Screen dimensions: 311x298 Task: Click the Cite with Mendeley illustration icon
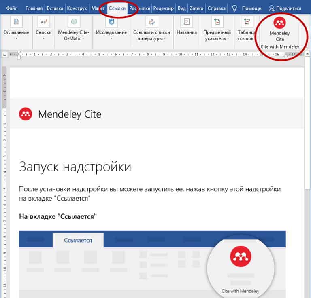coord(241,257)
